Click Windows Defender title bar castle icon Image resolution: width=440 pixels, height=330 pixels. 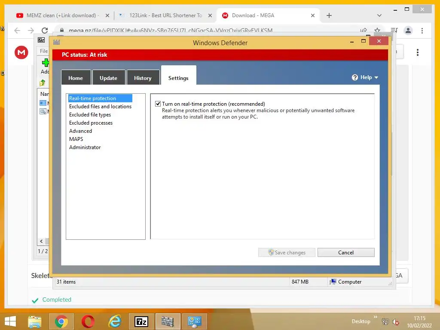tap(57, 43)
